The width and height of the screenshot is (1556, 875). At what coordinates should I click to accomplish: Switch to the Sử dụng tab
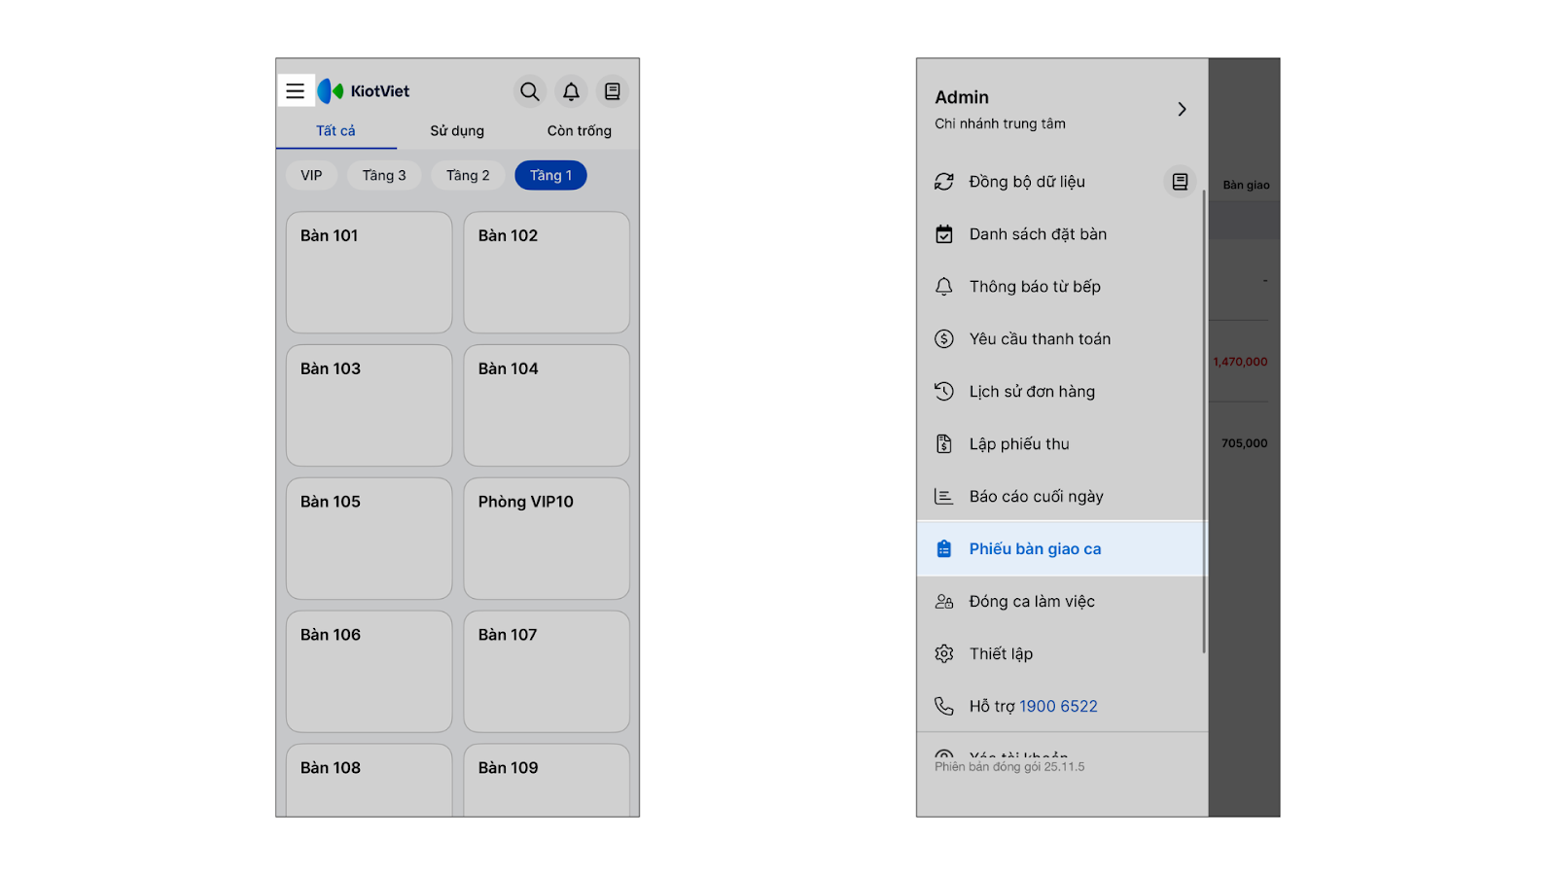point(457,131)
